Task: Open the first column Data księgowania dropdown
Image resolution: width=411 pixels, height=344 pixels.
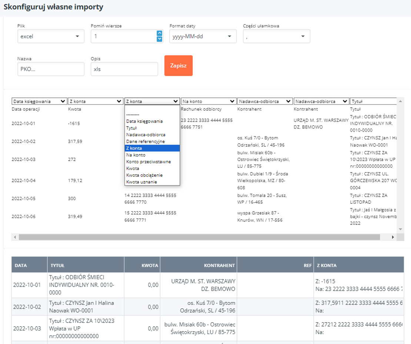Action: (39, 101)
